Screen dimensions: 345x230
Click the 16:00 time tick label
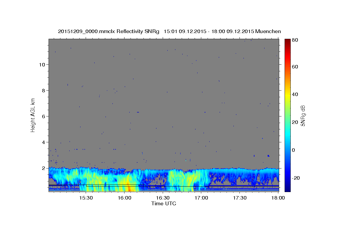click(124, 198)
